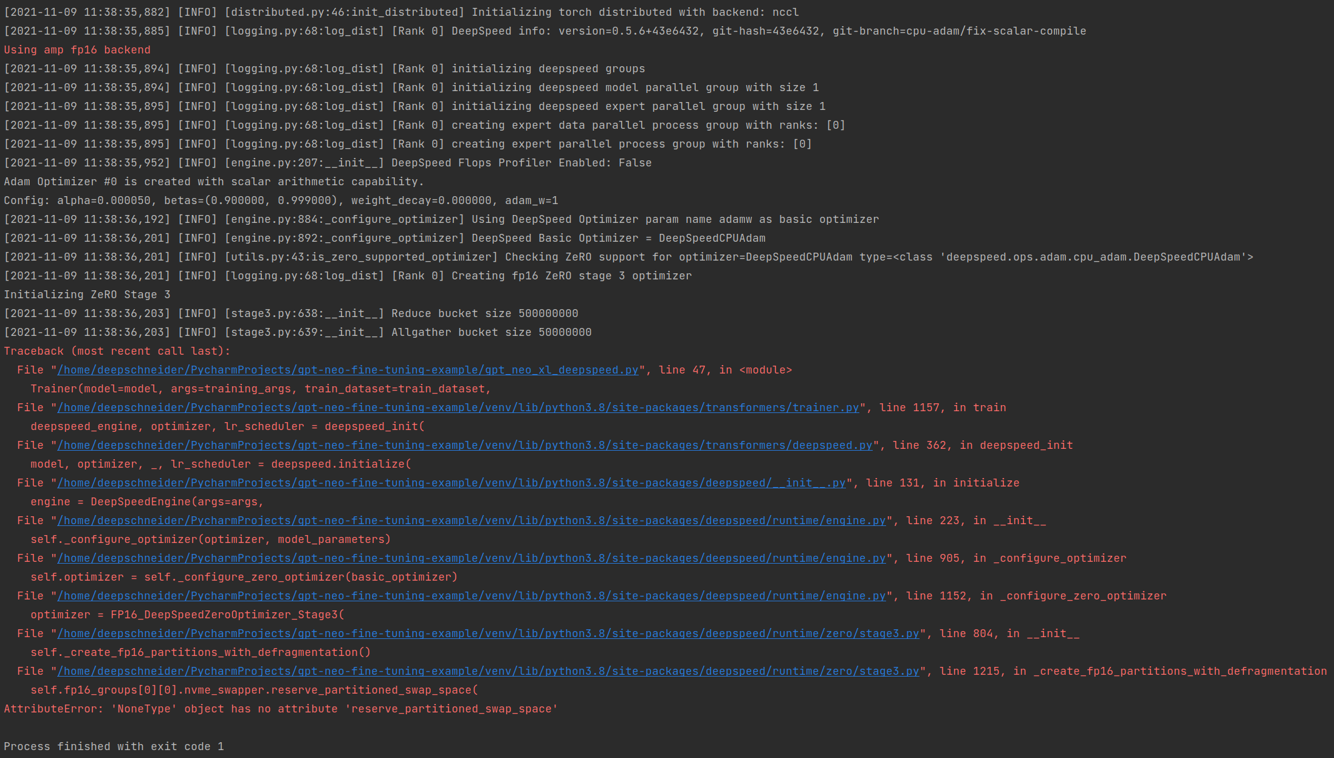Screen dimensions: 1334x758
Task: Open stage3.py at line 1215
Action: [x=486, y=671]
